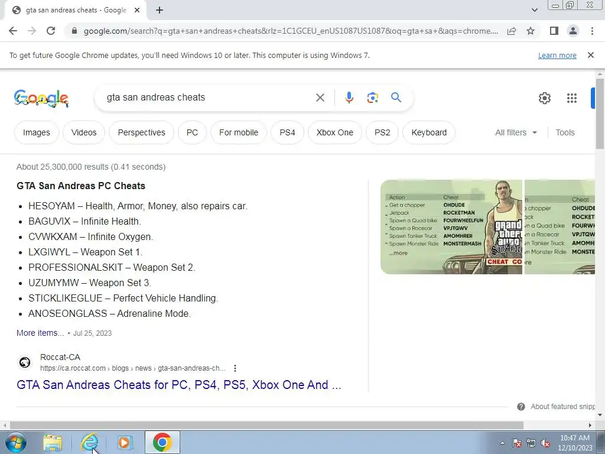Select the PC filter chip

(192, 132)
